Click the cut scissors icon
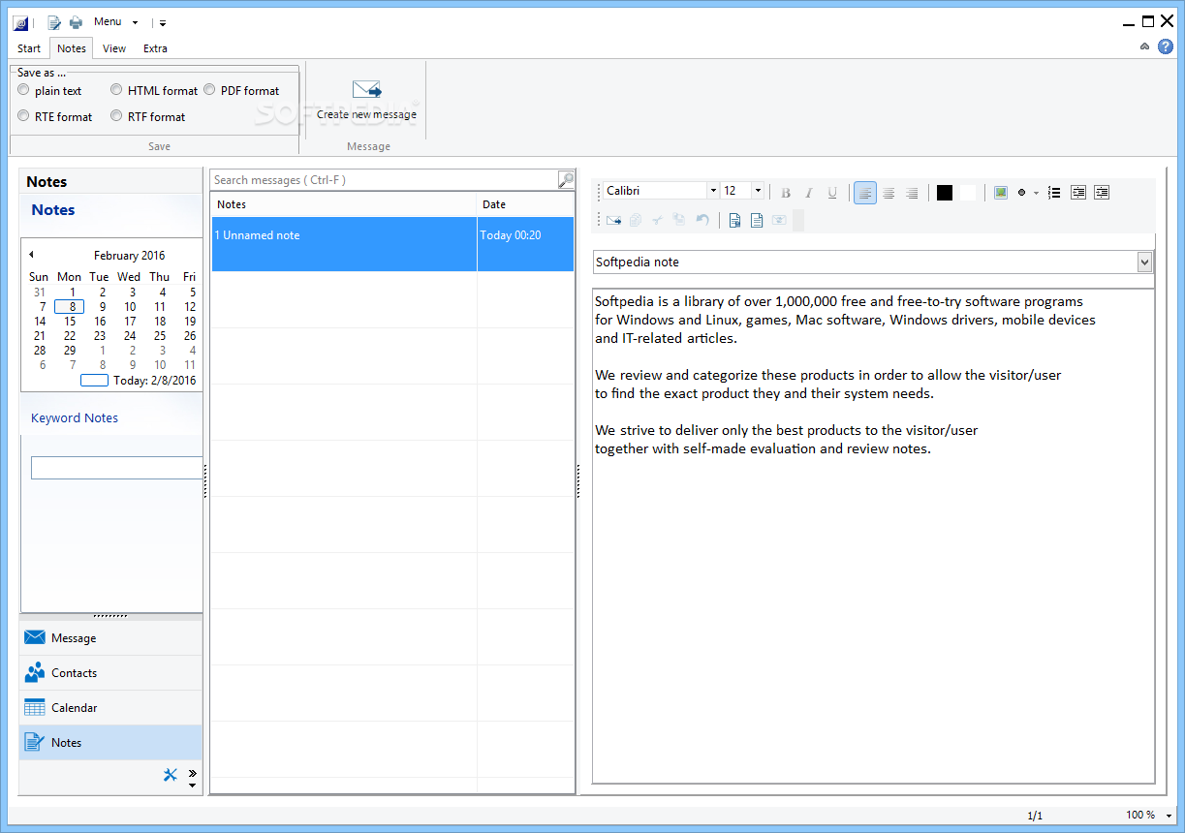 coord(657,220)
